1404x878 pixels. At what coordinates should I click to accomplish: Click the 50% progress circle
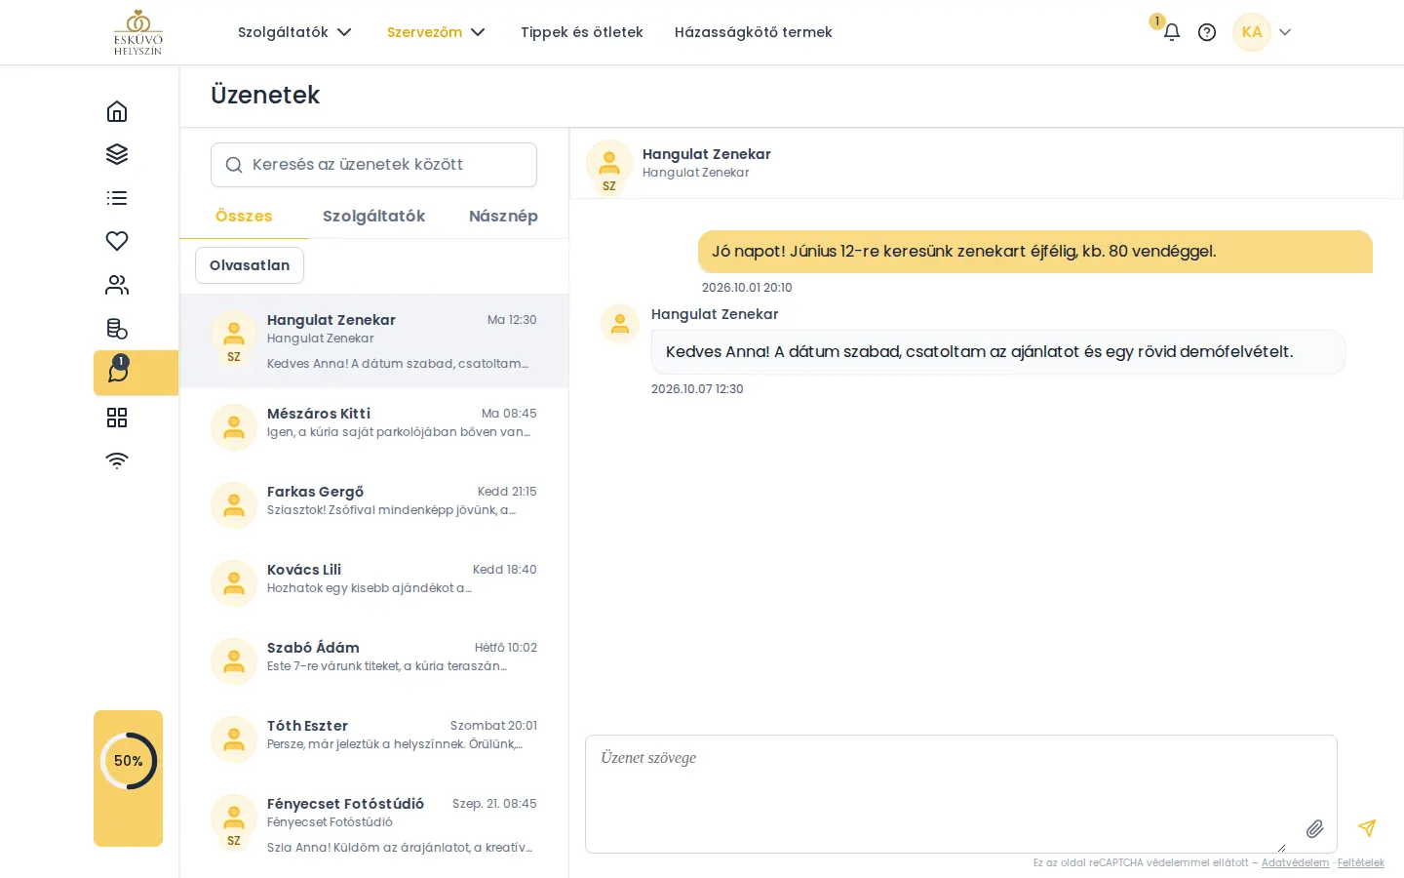129,761
